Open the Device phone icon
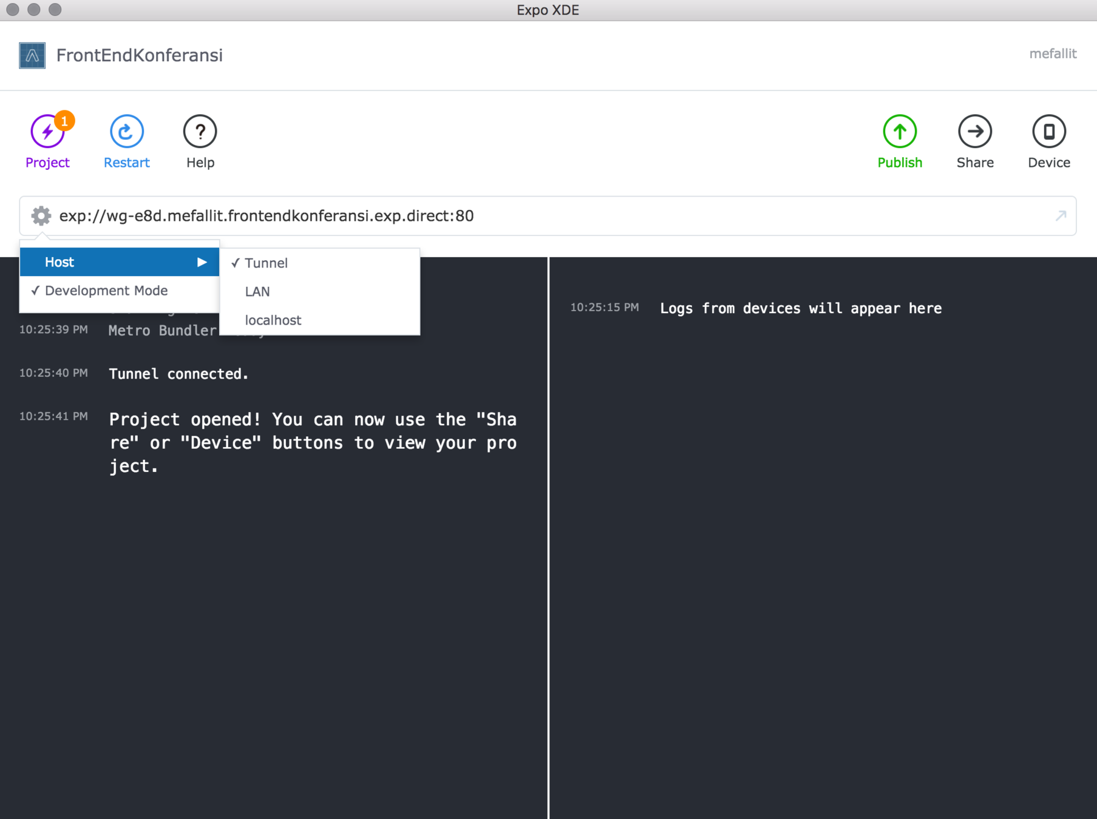 point(1048,131)
